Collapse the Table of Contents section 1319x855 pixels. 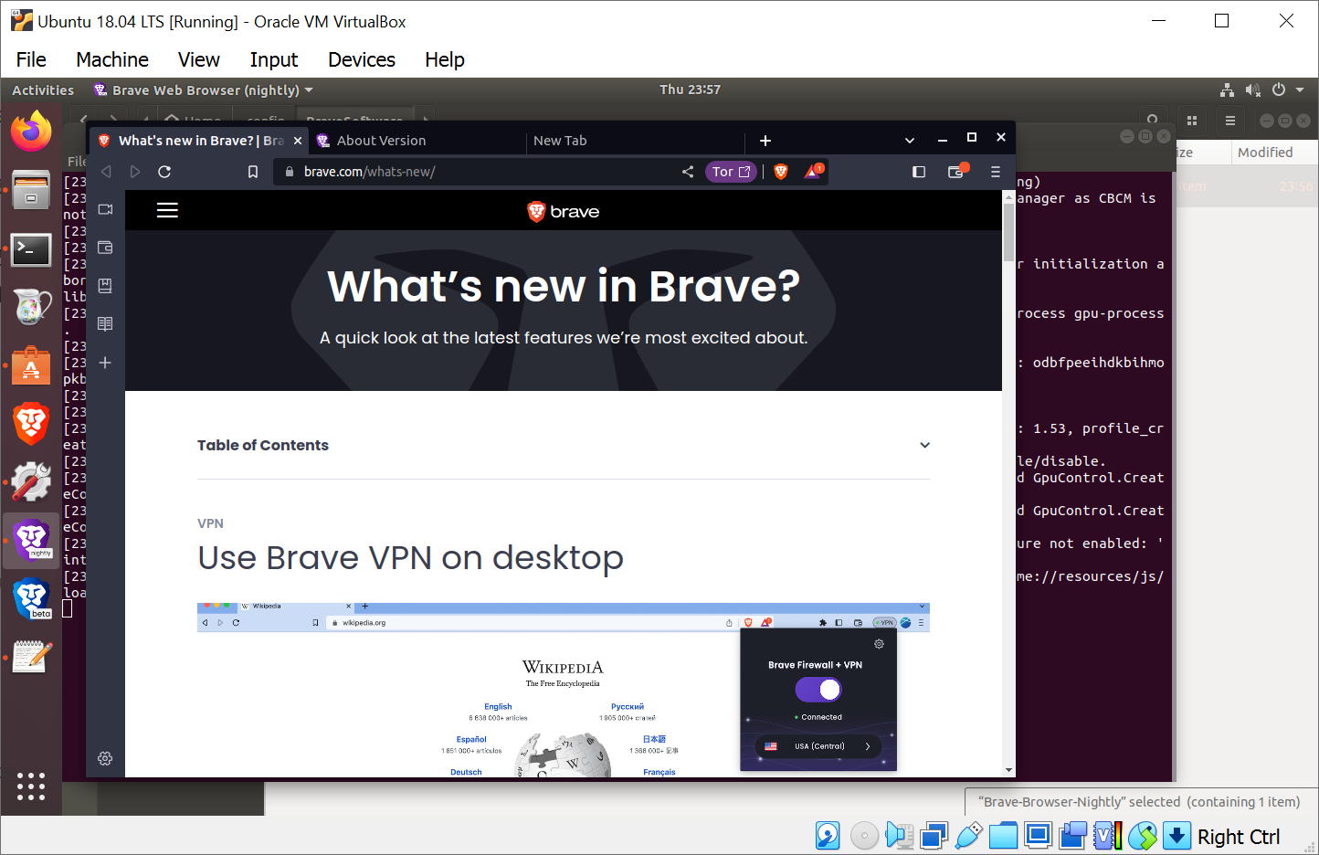tap(924, 445)
